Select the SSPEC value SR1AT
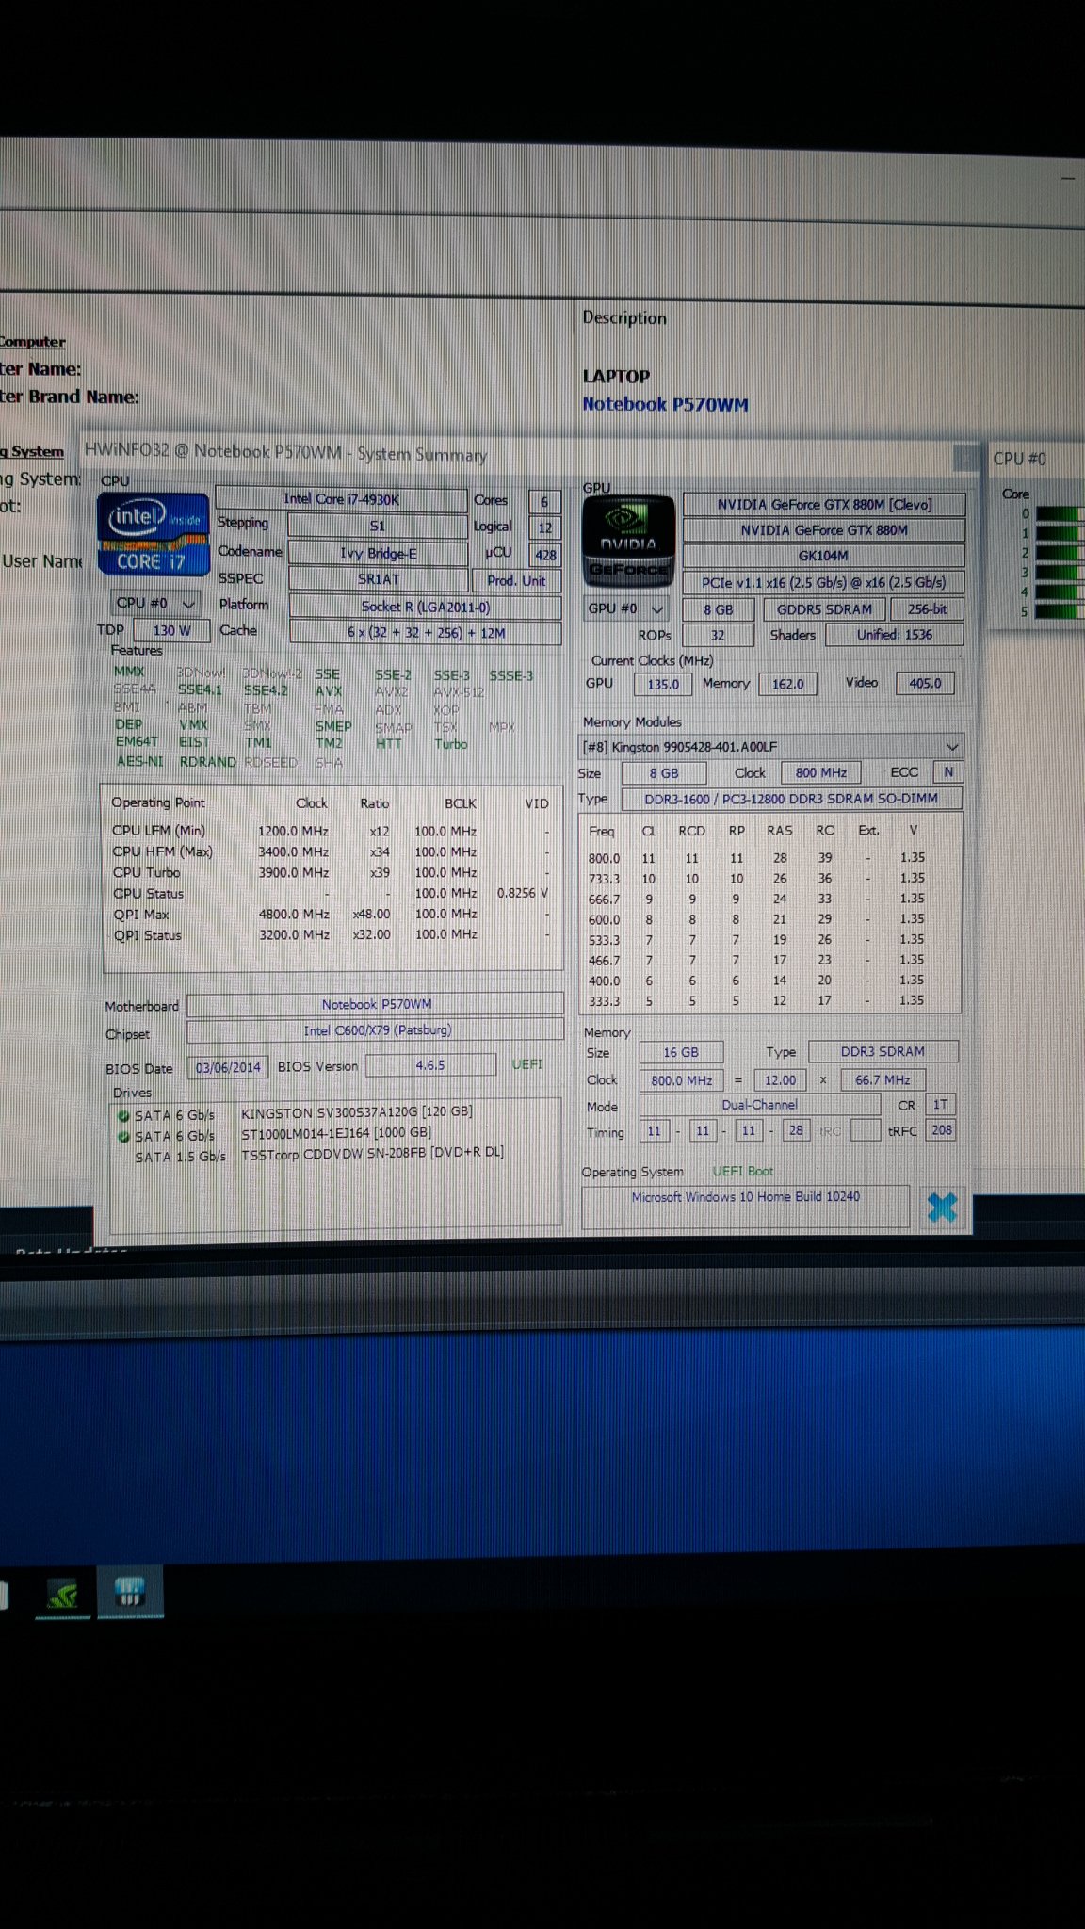This screenshot has width=1085, height=1929. point(378,579)
